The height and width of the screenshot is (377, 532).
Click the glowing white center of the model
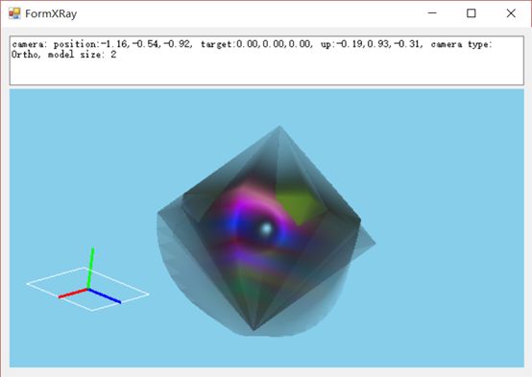point(266,229)
